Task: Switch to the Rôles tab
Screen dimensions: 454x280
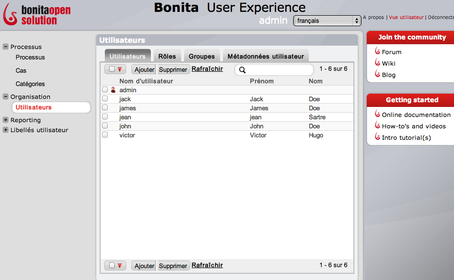Action: [x=167, y=56]
